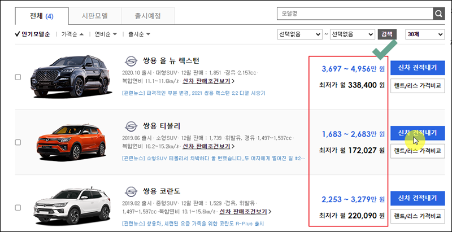
Task: Click 렌트/리스 가격비교 for 올 뉴 렉스턴
Action: pyautogui.click(x=418, y=85)
